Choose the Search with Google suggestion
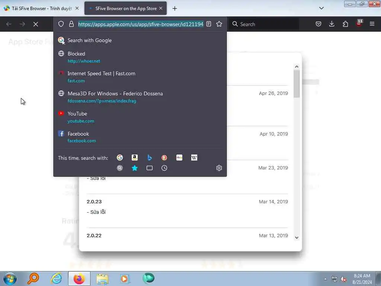The width and height of the screenshot is (381, 286). [140, 40]
